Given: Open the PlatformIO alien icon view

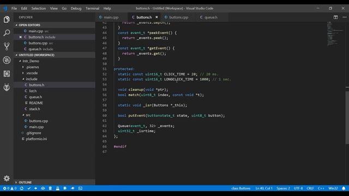Looking at the screenshot, I should 7,87.
